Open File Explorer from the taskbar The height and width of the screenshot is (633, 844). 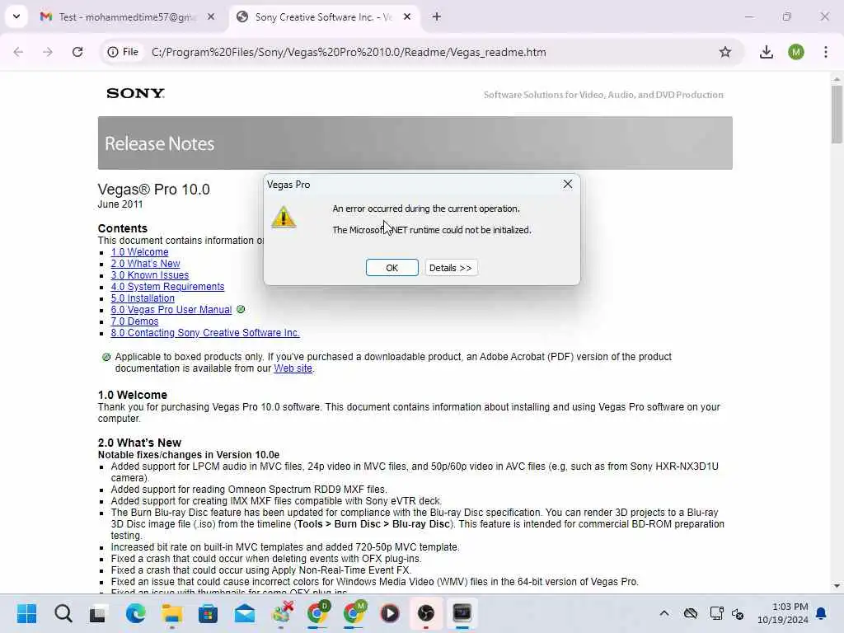coord(172,613)
